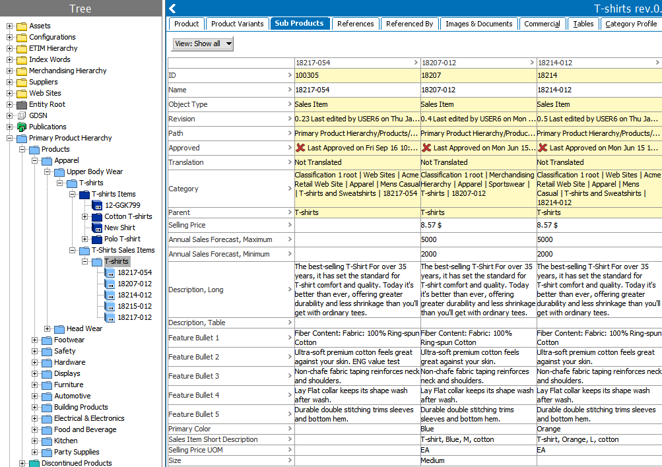662x467 pixels.
Task: Click the arrow next to Selling Price row
Action: point(290,225)
